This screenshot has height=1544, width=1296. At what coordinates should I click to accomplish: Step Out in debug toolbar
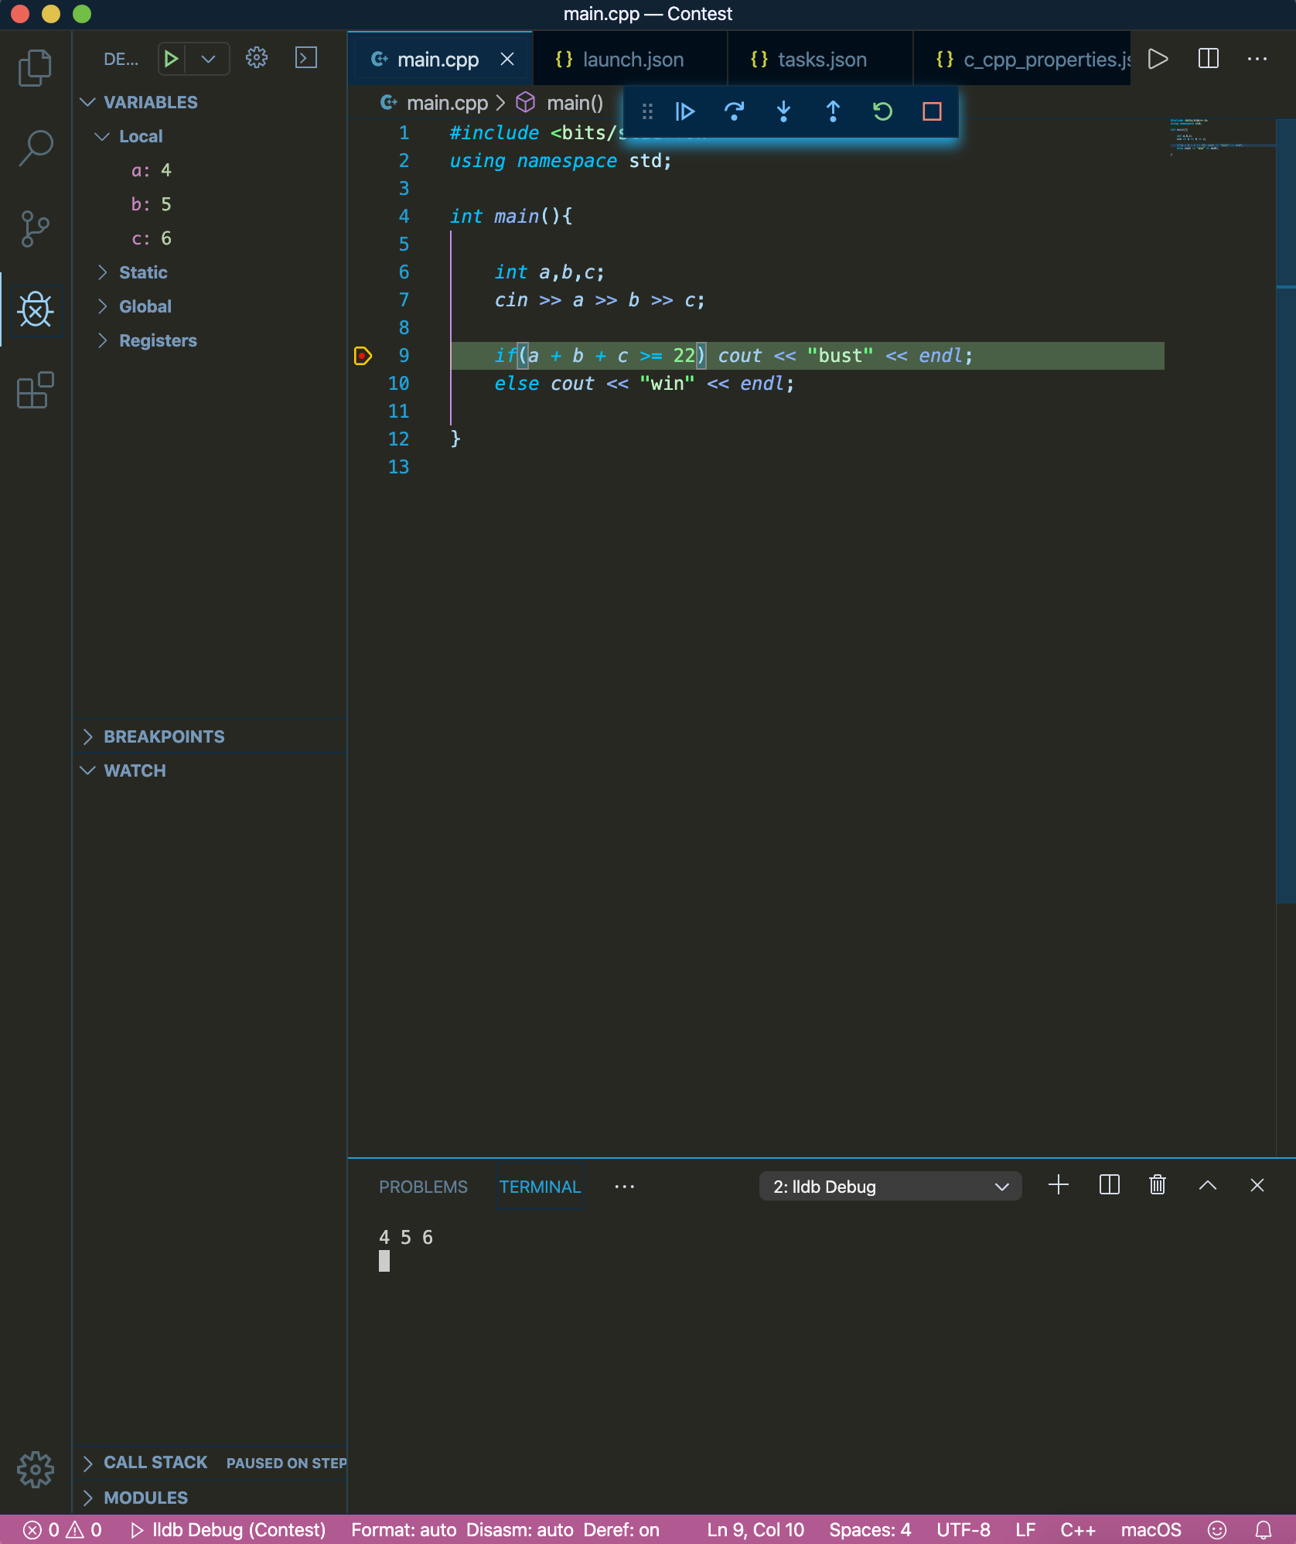pyautogui.click(x=833, y=112)
